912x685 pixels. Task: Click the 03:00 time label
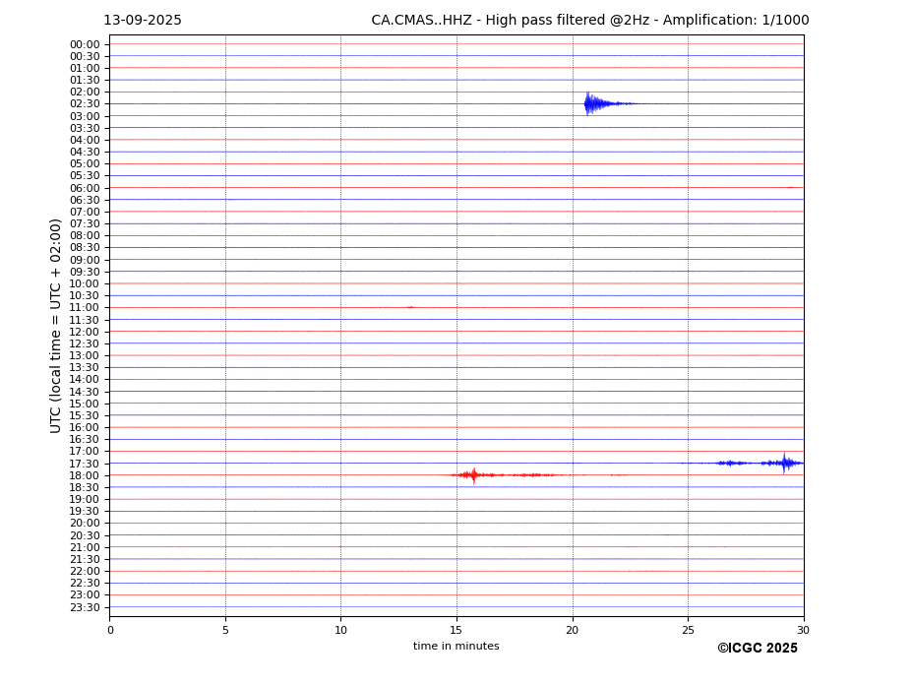click(85, 116)
